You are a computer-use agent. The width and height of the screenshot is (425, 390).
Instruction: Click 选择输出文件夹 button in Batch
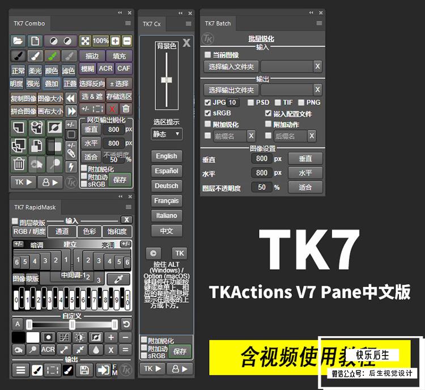231,90
